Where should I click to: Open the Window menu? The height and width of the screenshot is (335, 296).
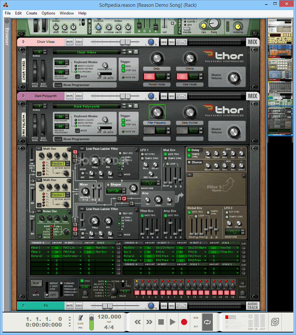67,13
